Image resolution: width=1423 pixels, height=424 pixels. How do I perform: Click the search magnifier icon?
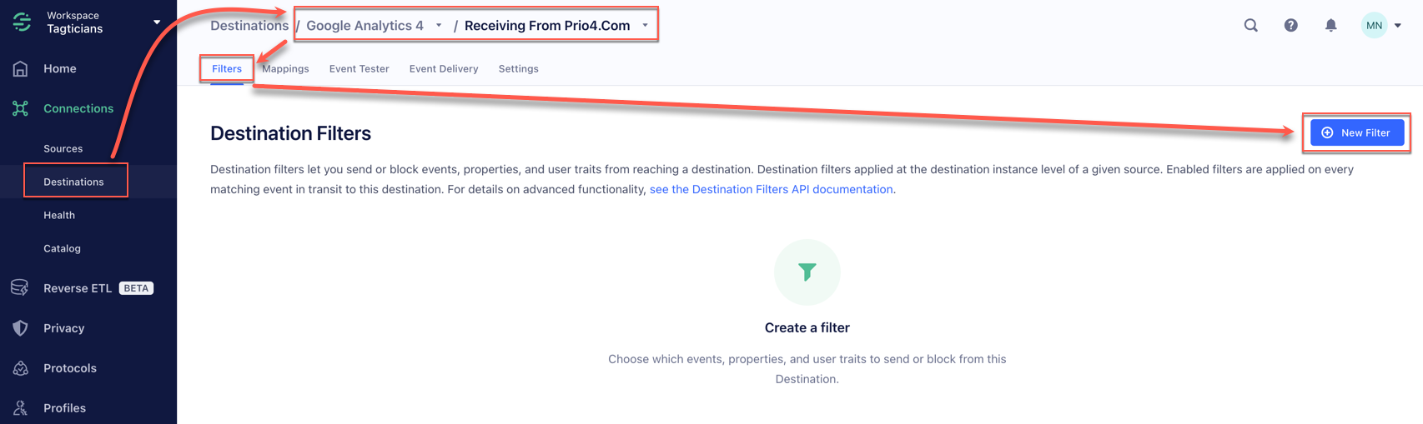[1250, 25]
